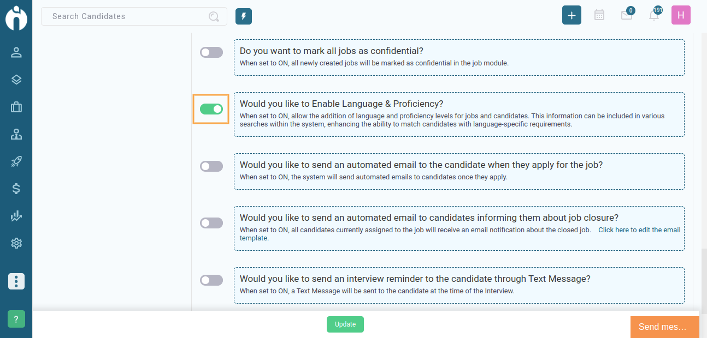Open the calendar icon in top bar
The height and width of the screenshot is (338, 707).
click(599, 15)
